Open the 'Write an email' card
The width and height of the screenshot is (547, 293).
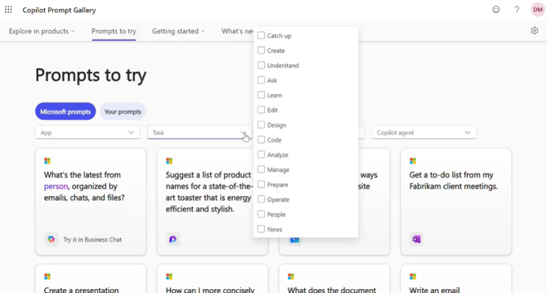(456, 279)
